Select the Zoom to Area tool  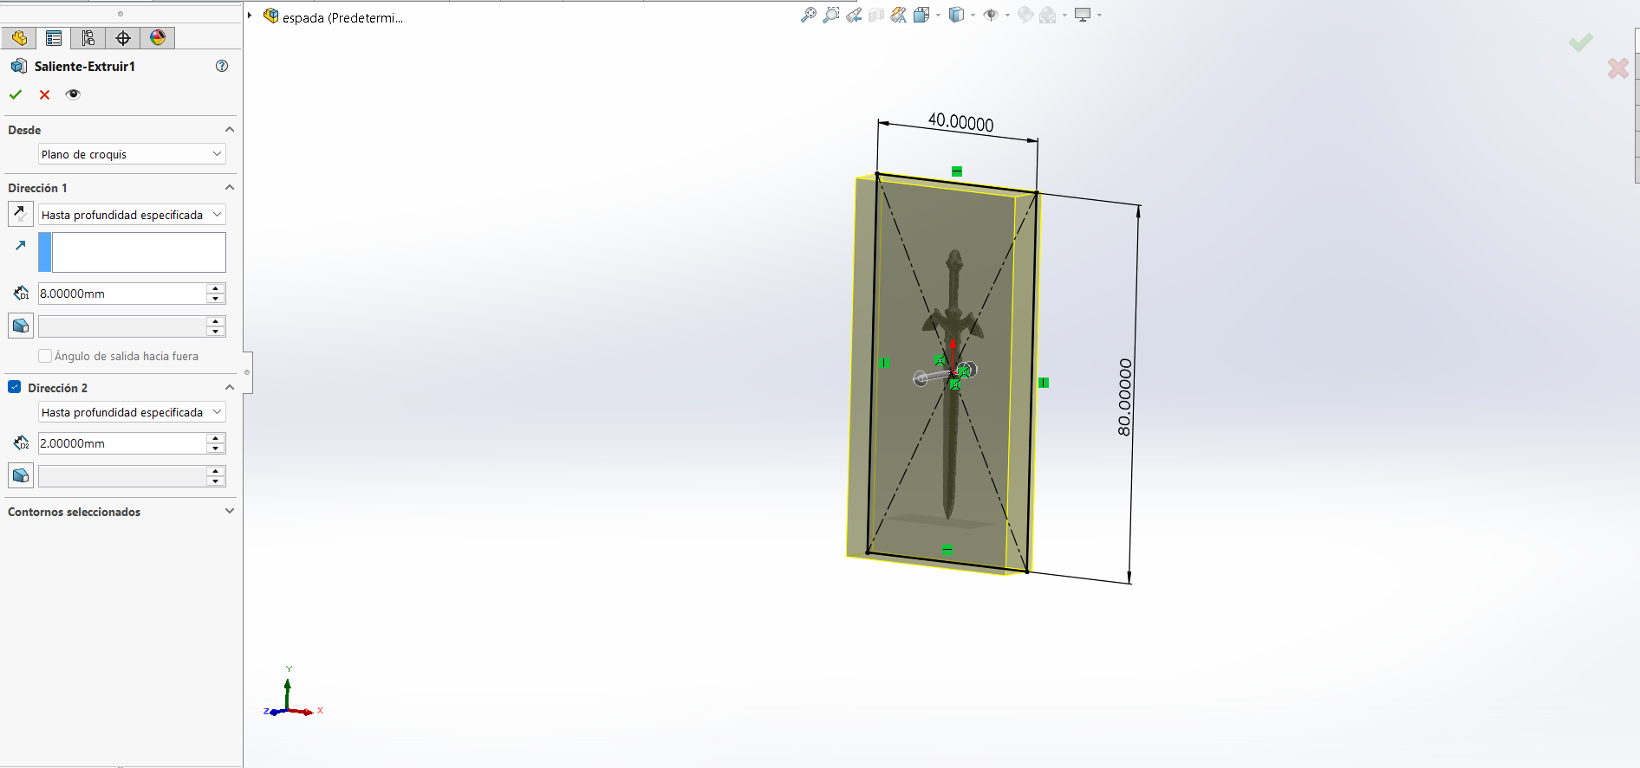(x=830, y=15)
